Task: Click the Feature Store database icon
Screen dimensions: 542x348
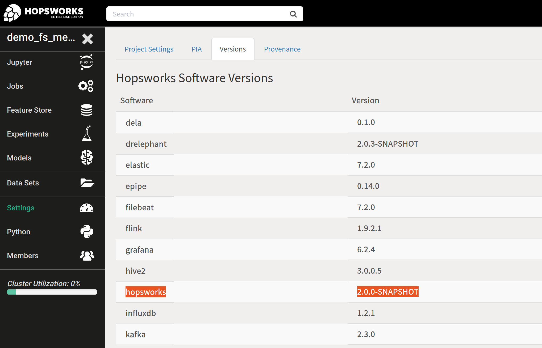Action: click(86, 110)
